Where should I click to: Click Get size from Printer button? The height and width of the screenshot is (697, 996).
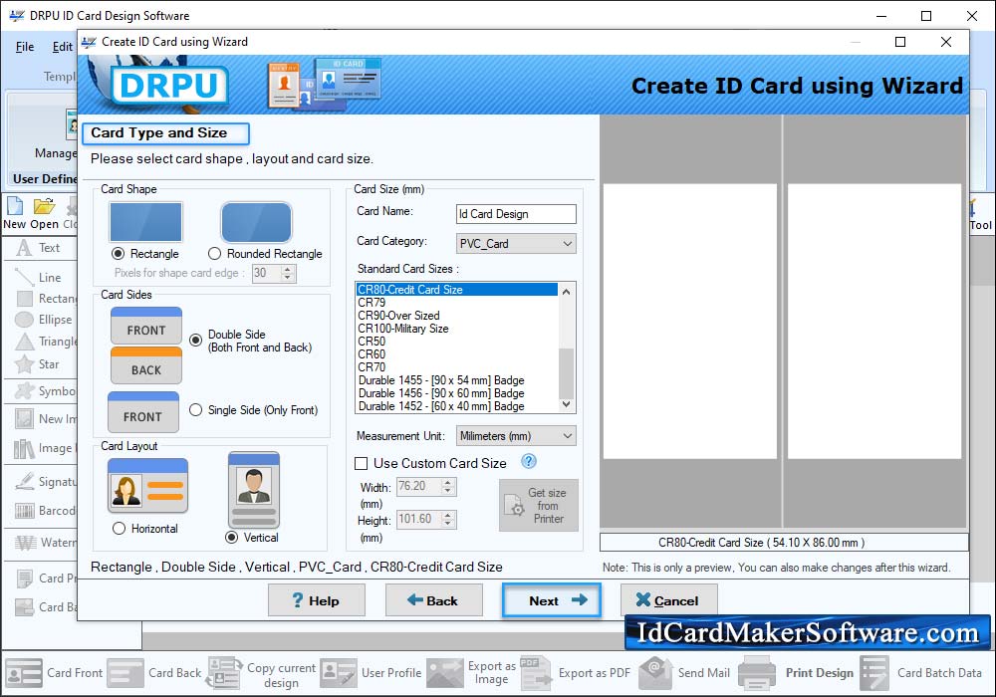tap(539, 505)
